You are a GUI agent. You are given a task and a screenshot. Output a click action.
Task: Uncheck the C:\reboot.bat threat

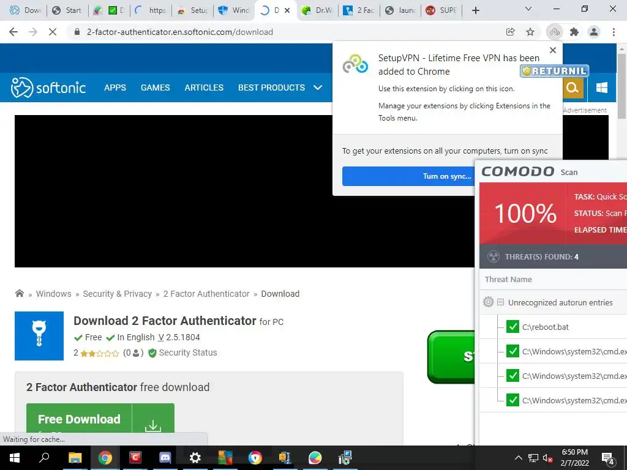[x=512, y=327]
